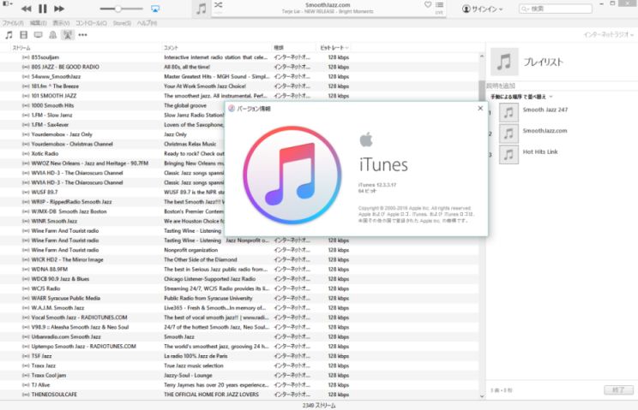Select the Hot Hits Link playlist thumbnail
Screen dimensions: 638x410
tap(509, 155)
